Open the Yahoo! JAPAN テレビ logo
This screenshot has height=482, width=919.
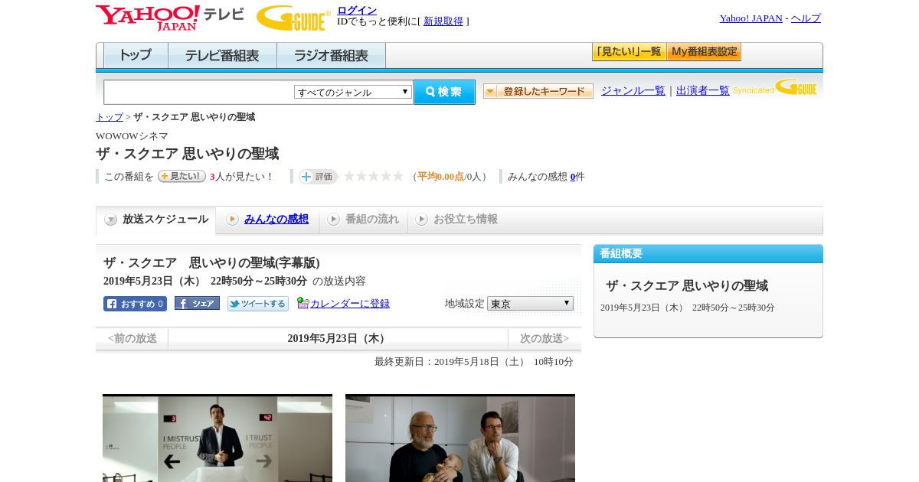tap(169, 18)
